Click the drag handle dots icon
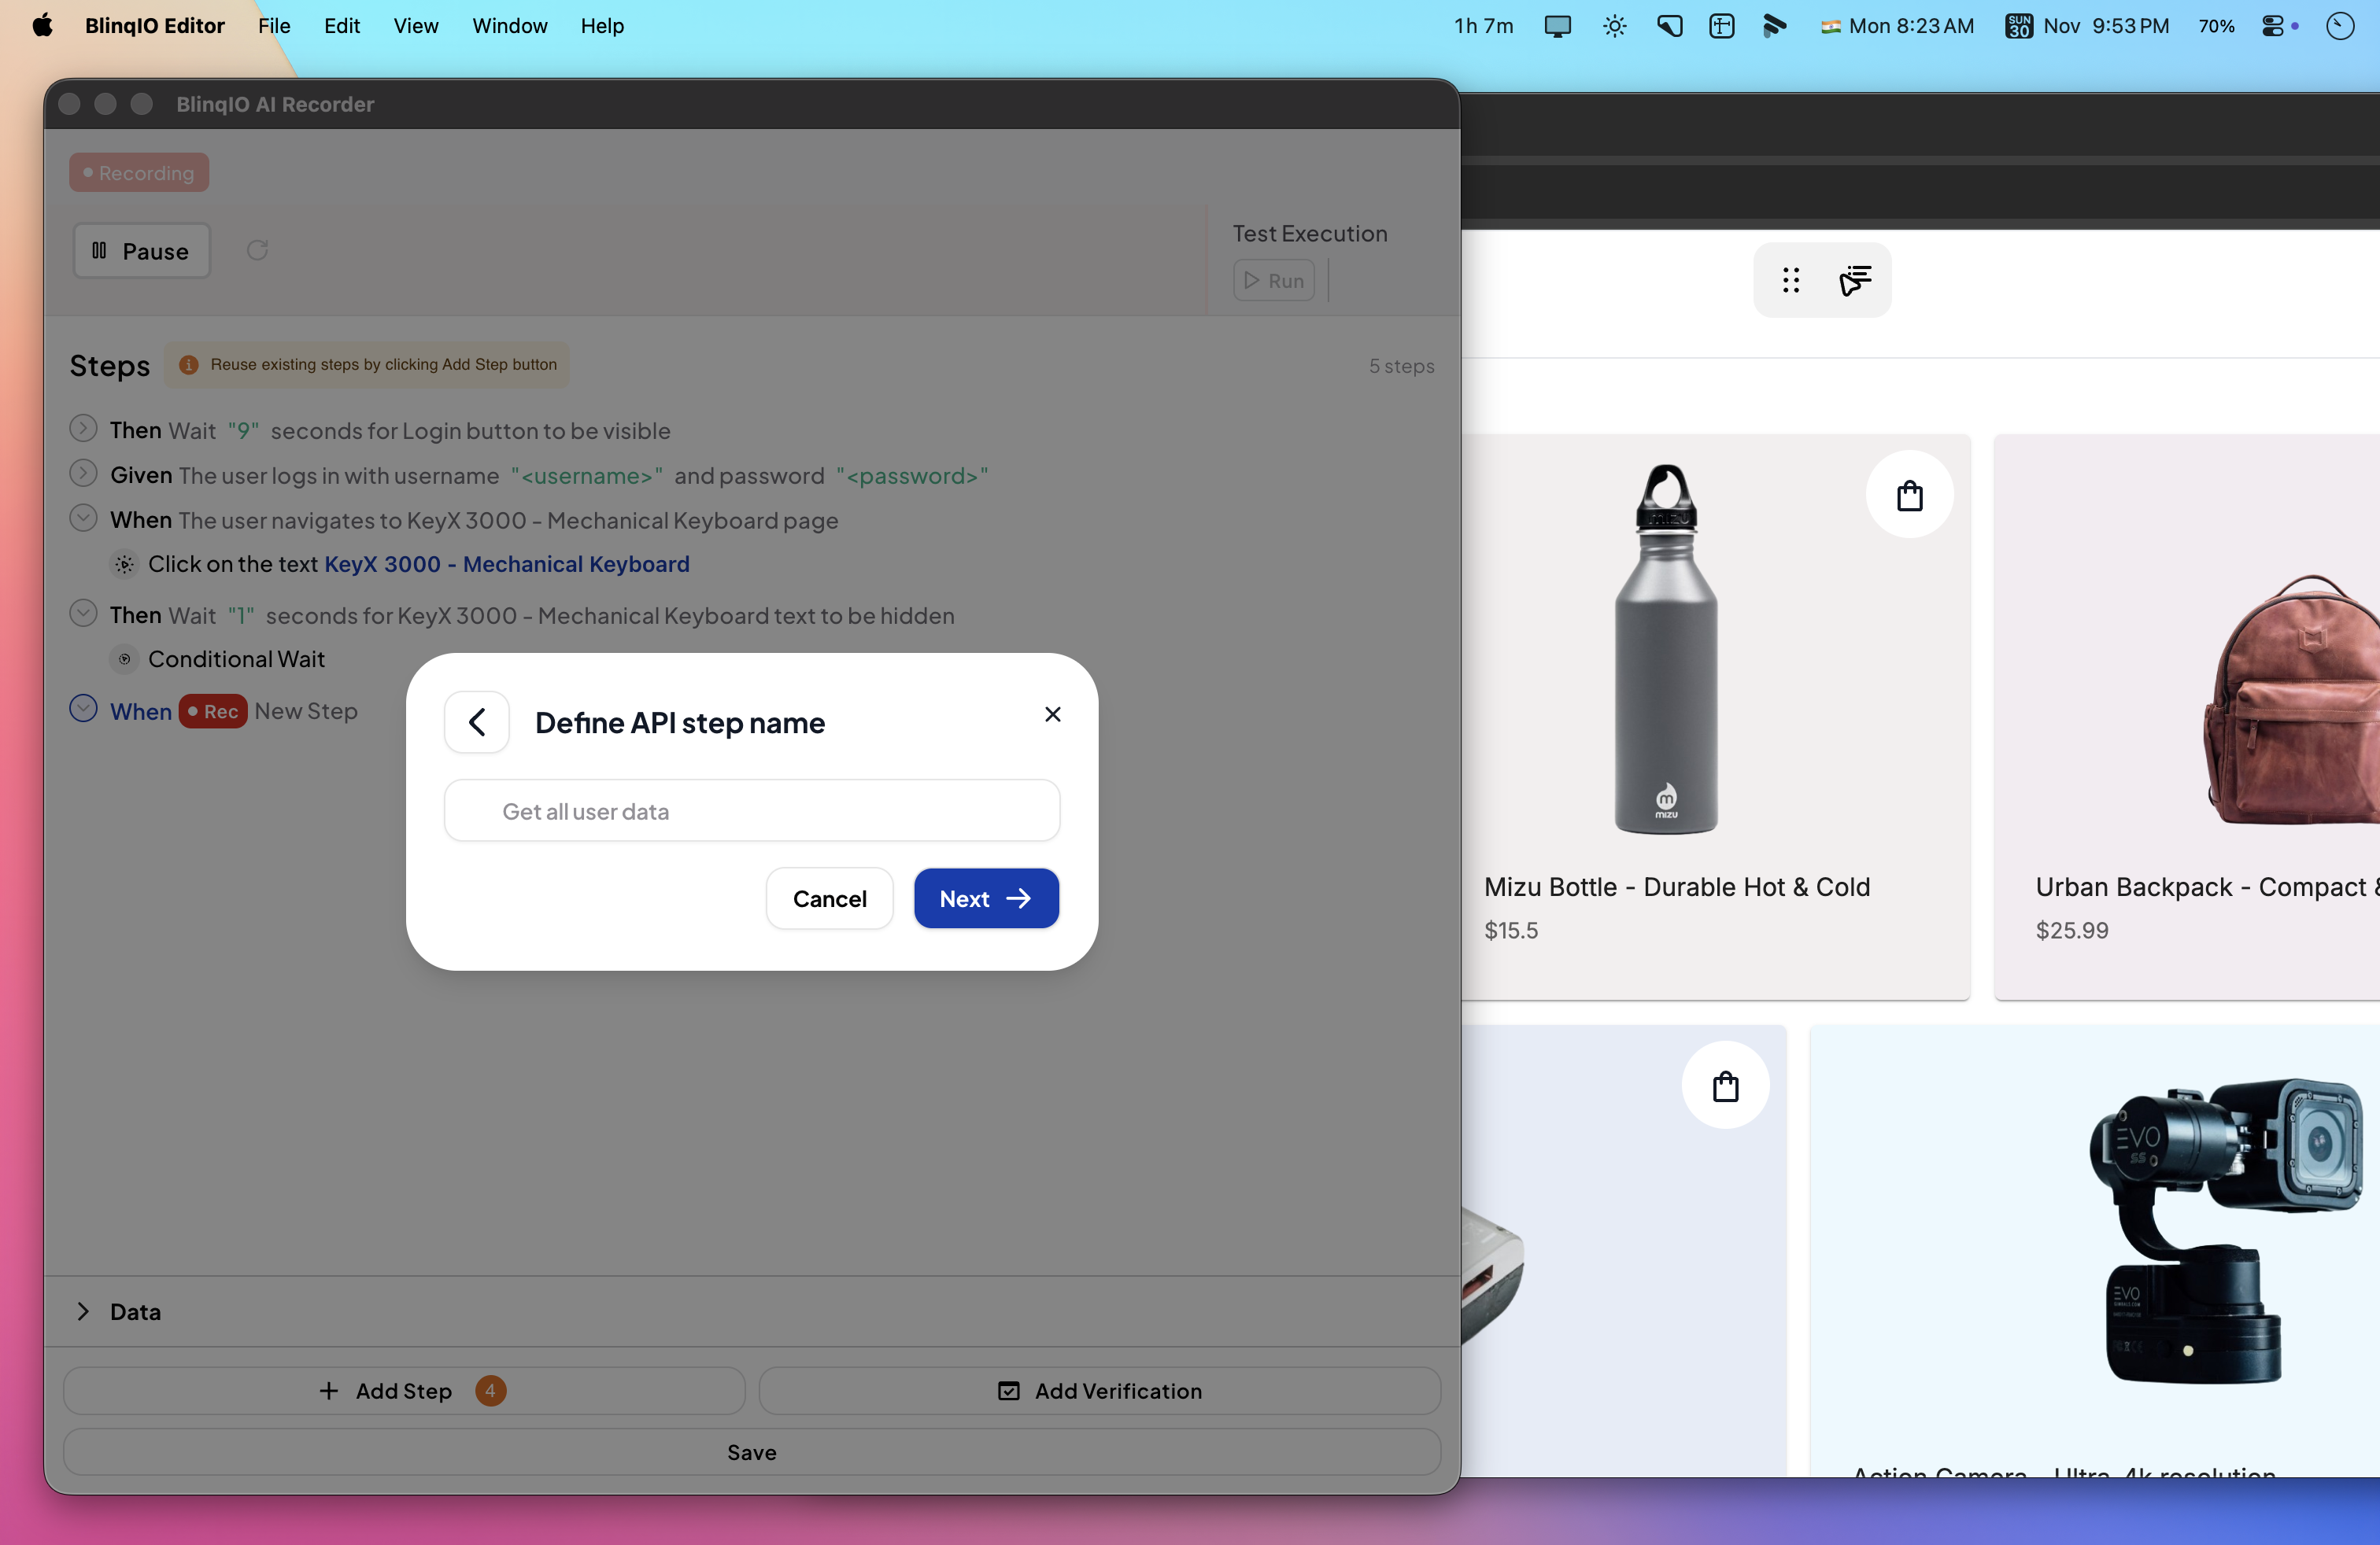The image size is (2380, 1545). (x=1791, y=280)
